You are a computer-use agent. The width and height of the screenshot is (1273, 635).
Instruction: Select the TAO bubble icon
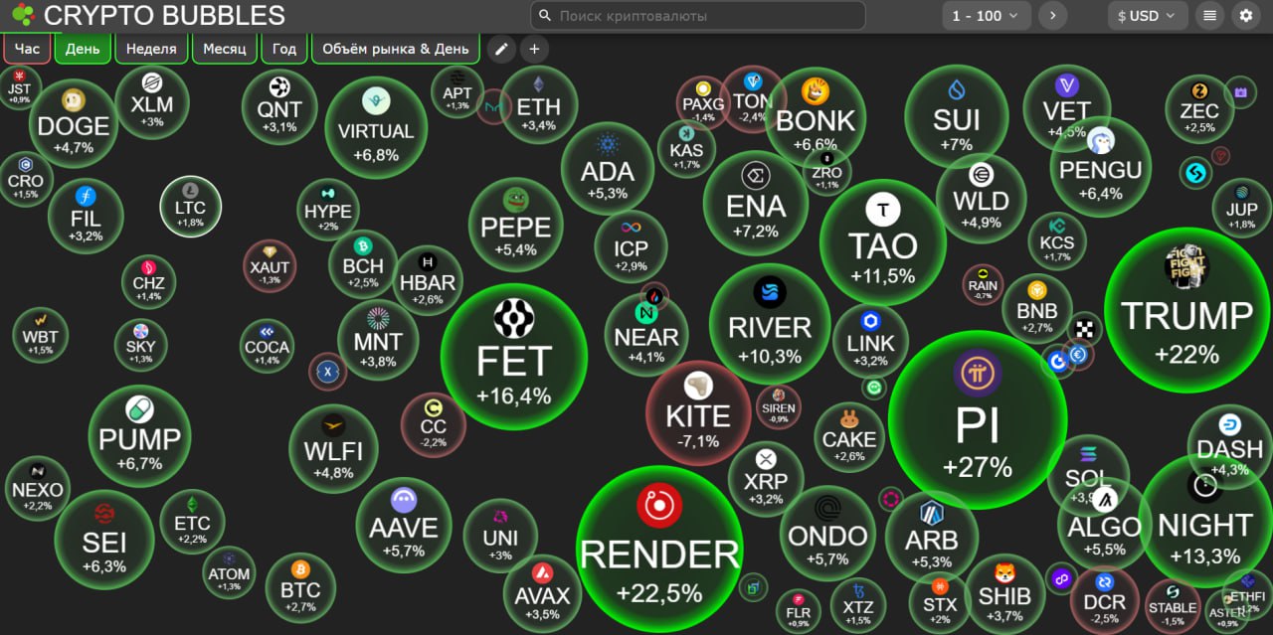tap(882, 210)
